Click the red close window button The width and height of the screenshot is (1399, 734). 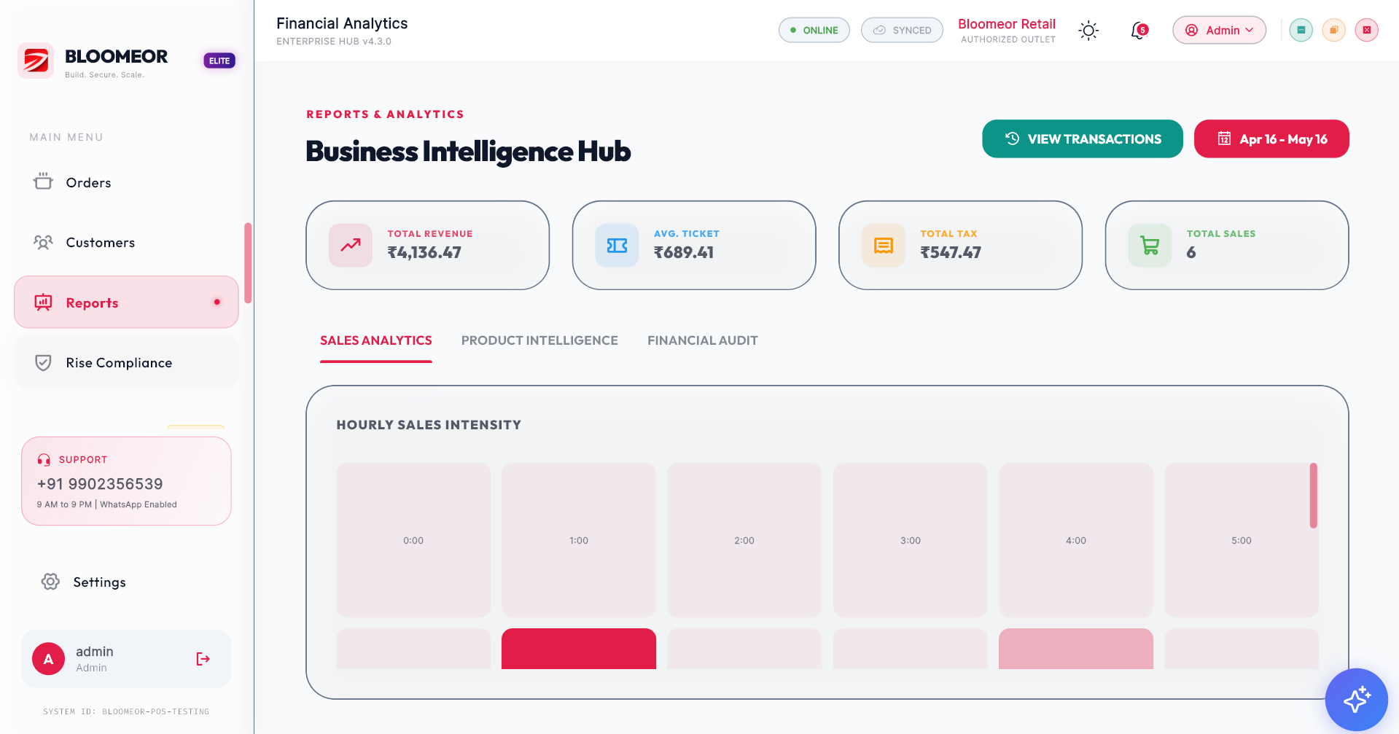pyautogui.click(x=1367, y=30)
